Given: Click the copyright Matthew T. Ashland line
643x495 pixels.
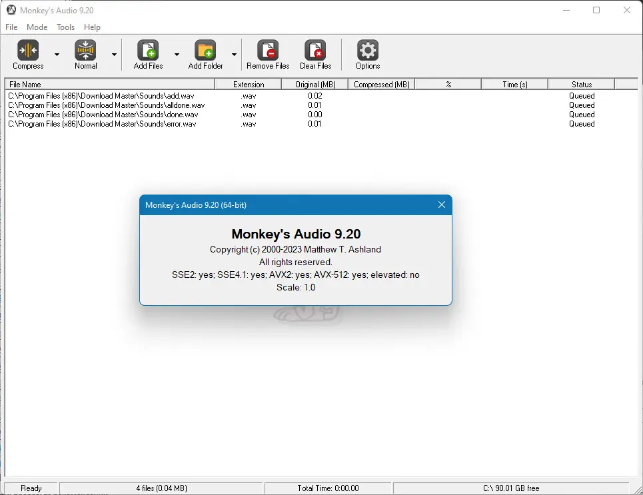Looking at the screenshot, I should [295, 249].
